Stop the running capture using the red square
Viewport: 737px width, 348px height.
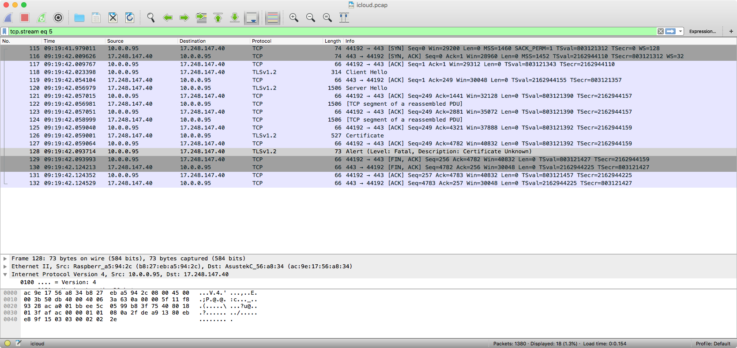[25, 18]
